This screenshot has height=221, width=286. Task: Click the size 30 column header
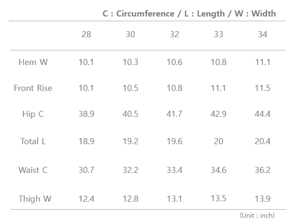click(x=130, y=34)
